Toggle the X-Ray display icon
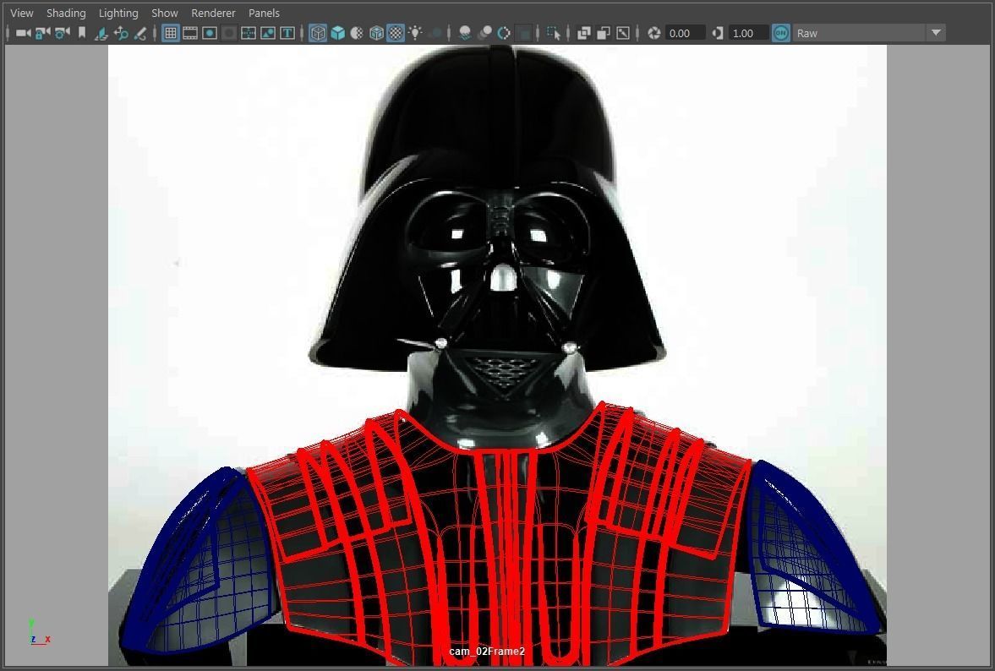Screen dimensions: 995x671 584,33
